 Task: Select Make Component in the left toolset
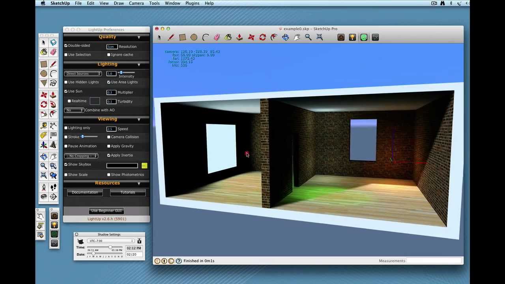53,42
